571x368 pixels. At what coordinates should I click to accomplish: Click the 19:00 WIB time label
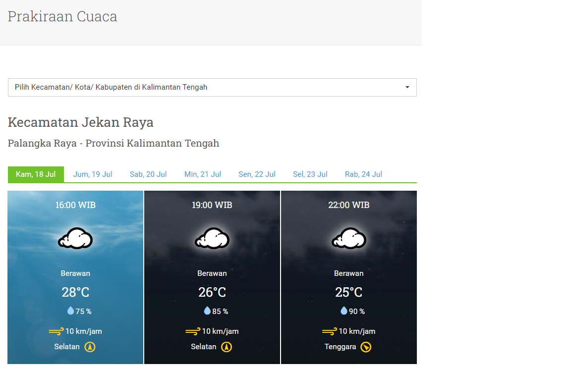[212, 205]
